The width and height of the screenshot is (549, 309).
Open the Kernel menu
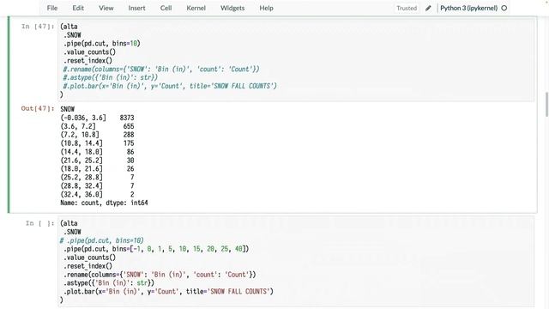(x=196, y=8)
